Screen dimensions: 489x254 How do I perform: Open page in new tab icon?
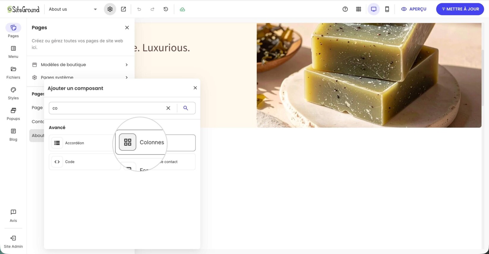(123, 9)
